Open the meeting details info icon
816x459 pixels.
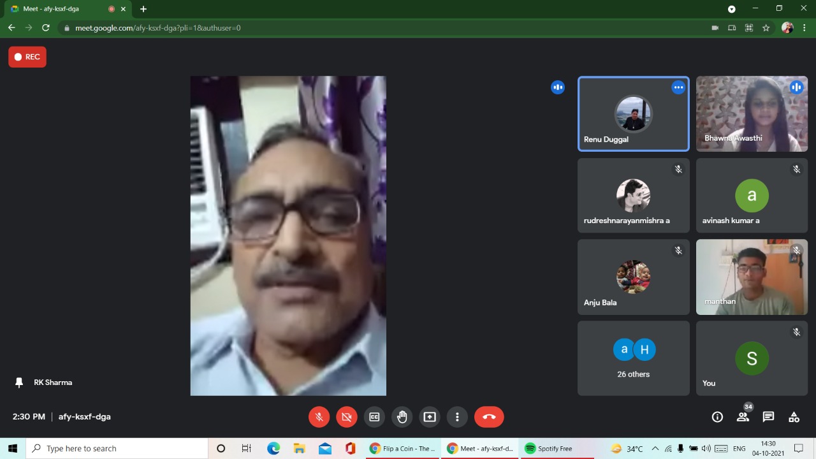pyautogui.click(x=717, y=417)
